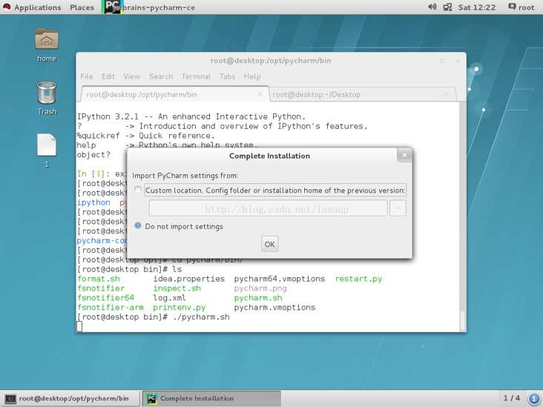Switch to Complete Installation in bottom taskbar
This screenshot has height=407, width=543.
click(211, 398)
